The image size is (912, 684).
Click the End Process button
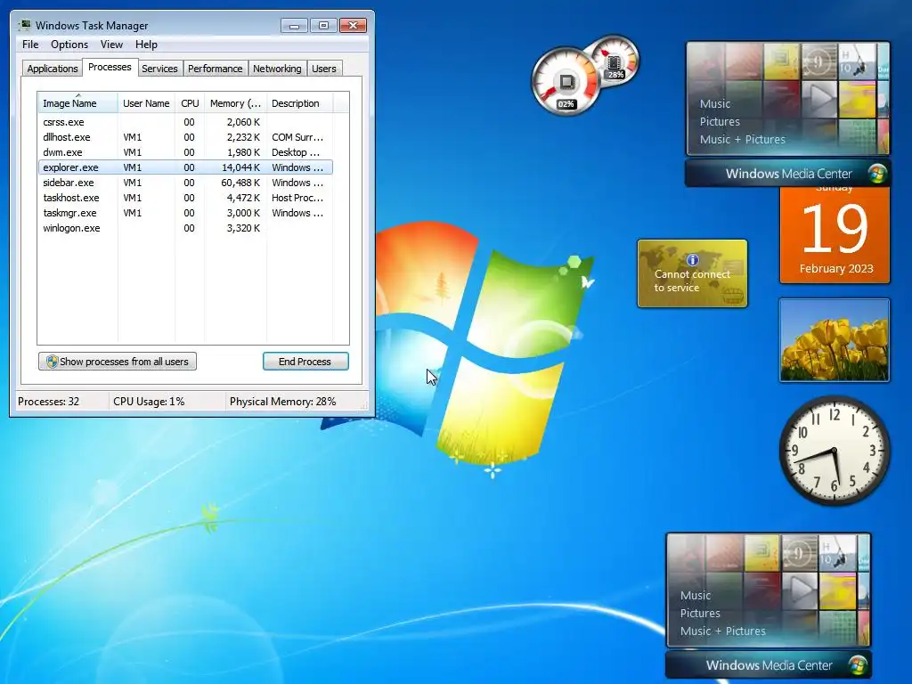point(305,362)
